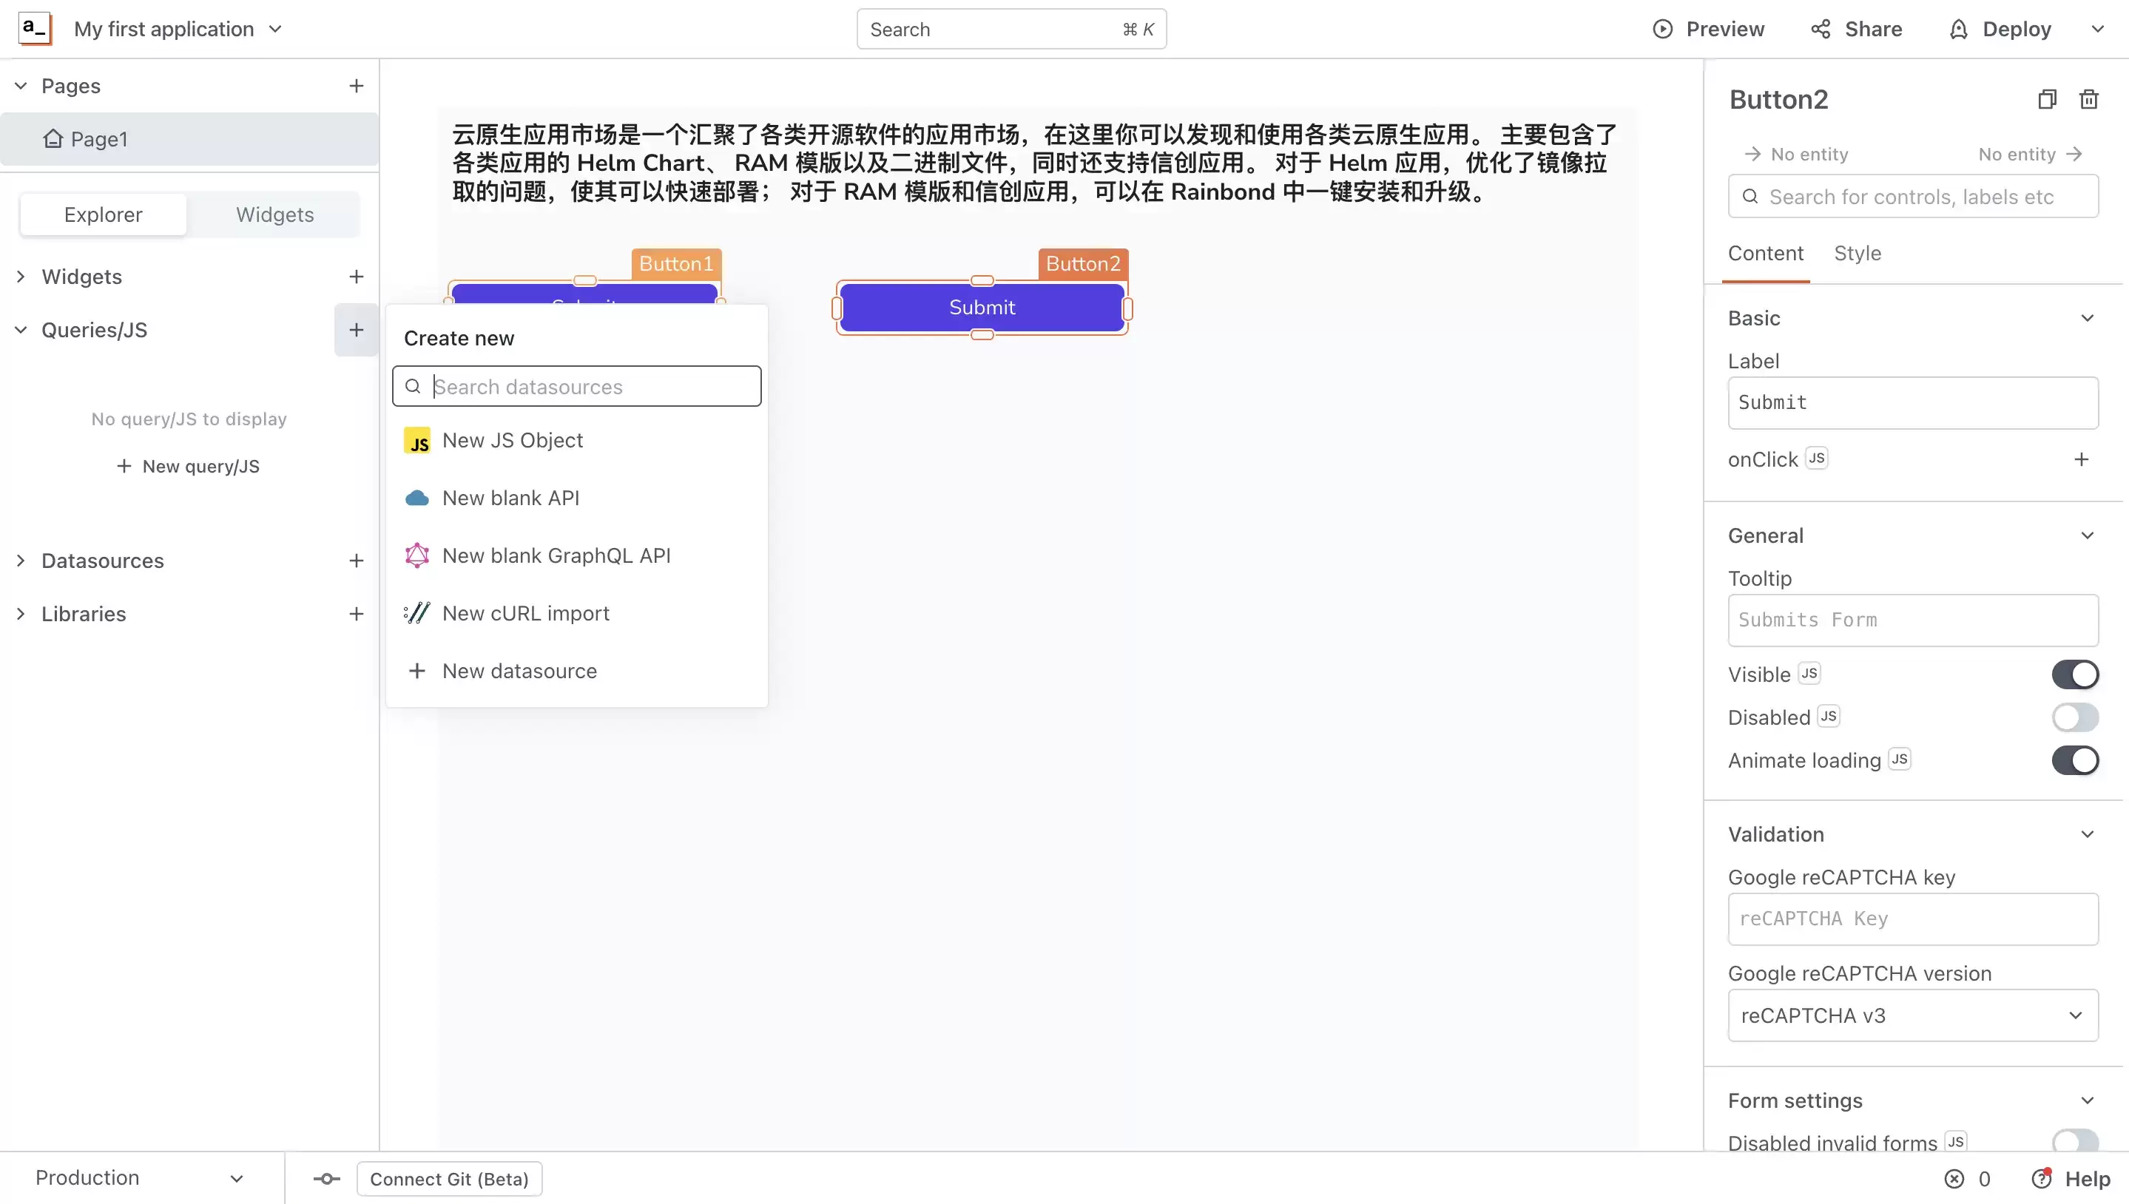This screenshot has width=2129, height=1204.
Task: Click the git commit branch icon
Action: click(327, 1179)
